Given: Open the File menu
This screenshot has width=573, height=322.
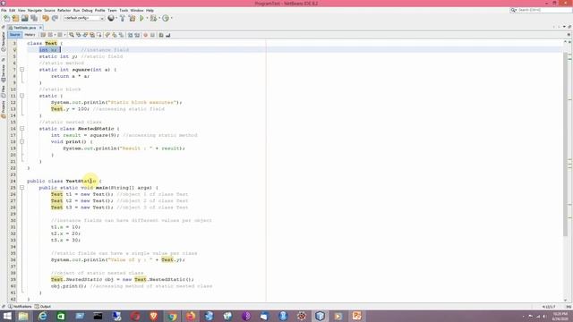Looking at the screenshot, I should pyautogui.click(x=4, y=10).
